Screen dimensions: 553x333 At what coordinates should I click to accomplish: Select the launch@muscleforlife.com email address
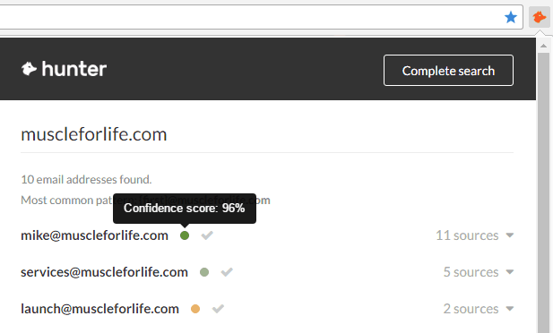tap(99, 309)
